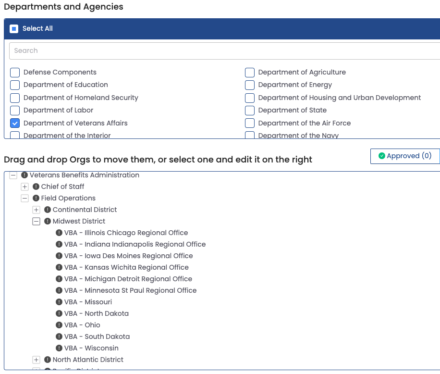
Task: Collapse the Midwest District node
Action: (x=36, y=221)
